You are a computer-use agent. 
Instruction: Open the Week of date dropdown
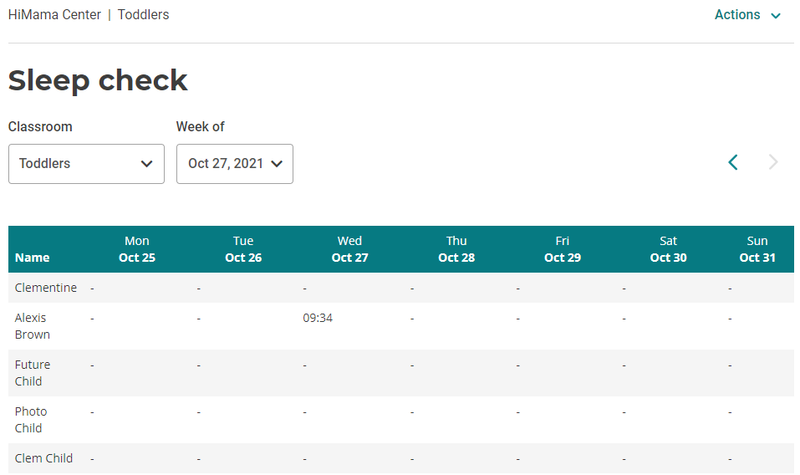(x=234, y=164)
